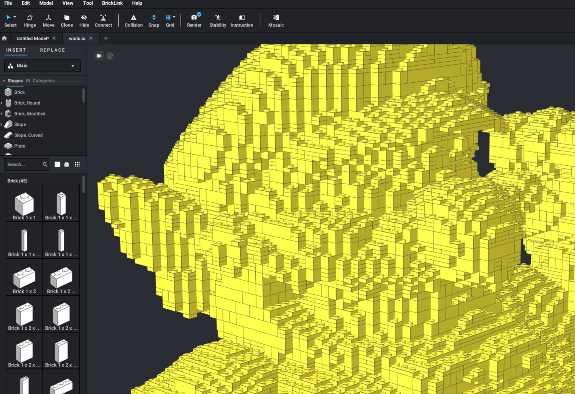Open the Edit menu
Screen dimensions: 575x394
pos(26,3)
